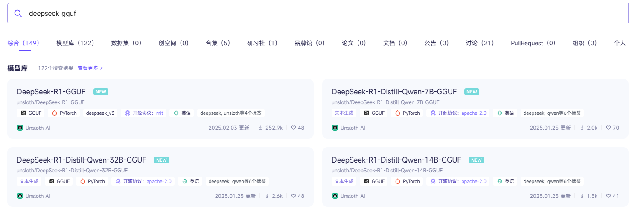Switch to the 文档 (0) tab
638x212 pixels.
click(x=396, y=43)
